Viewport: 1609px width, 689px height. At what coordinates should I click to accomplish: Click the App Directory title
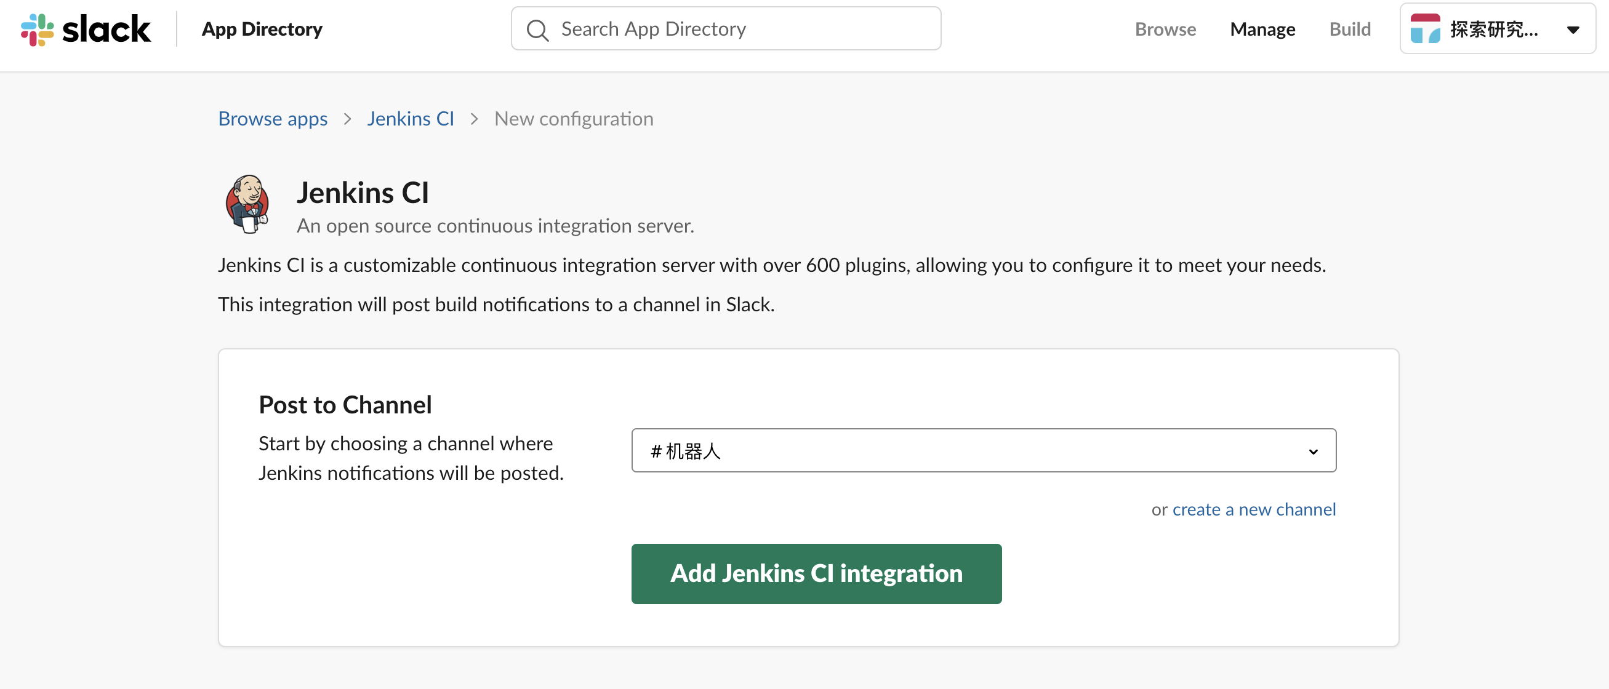[x=262, y=30]
